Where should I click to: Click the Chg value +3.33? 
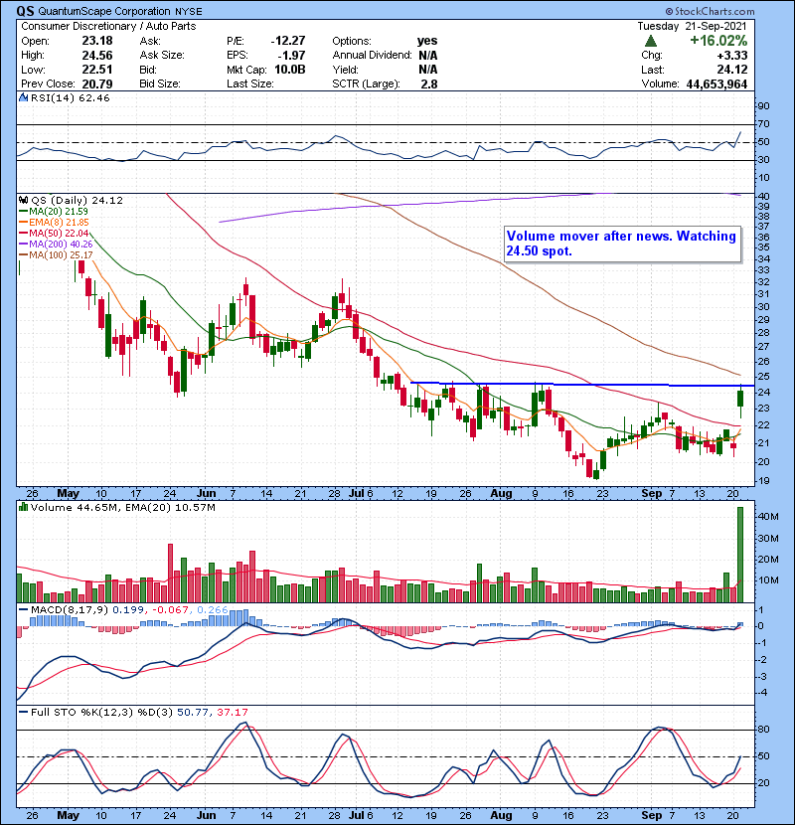(x=731, y=56)
